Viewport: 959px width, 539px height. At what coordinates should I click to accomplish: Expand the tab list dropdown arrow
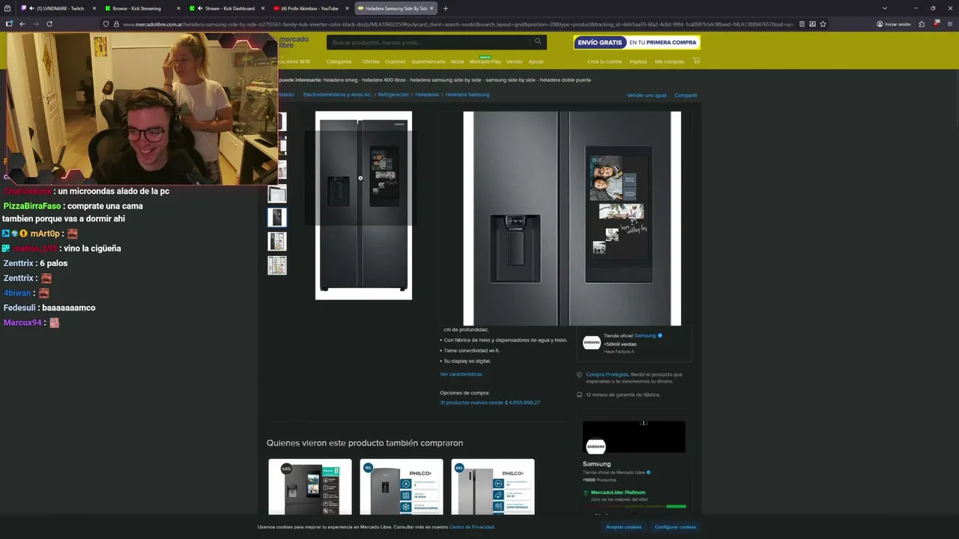click(x=884, y=8)
